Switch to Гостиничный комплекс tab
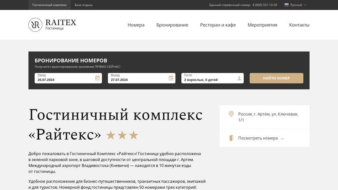The image size is (338, 190). 49,5
